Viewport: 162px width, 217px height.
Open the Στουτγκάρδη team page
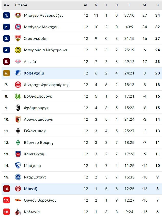point(36,39)
